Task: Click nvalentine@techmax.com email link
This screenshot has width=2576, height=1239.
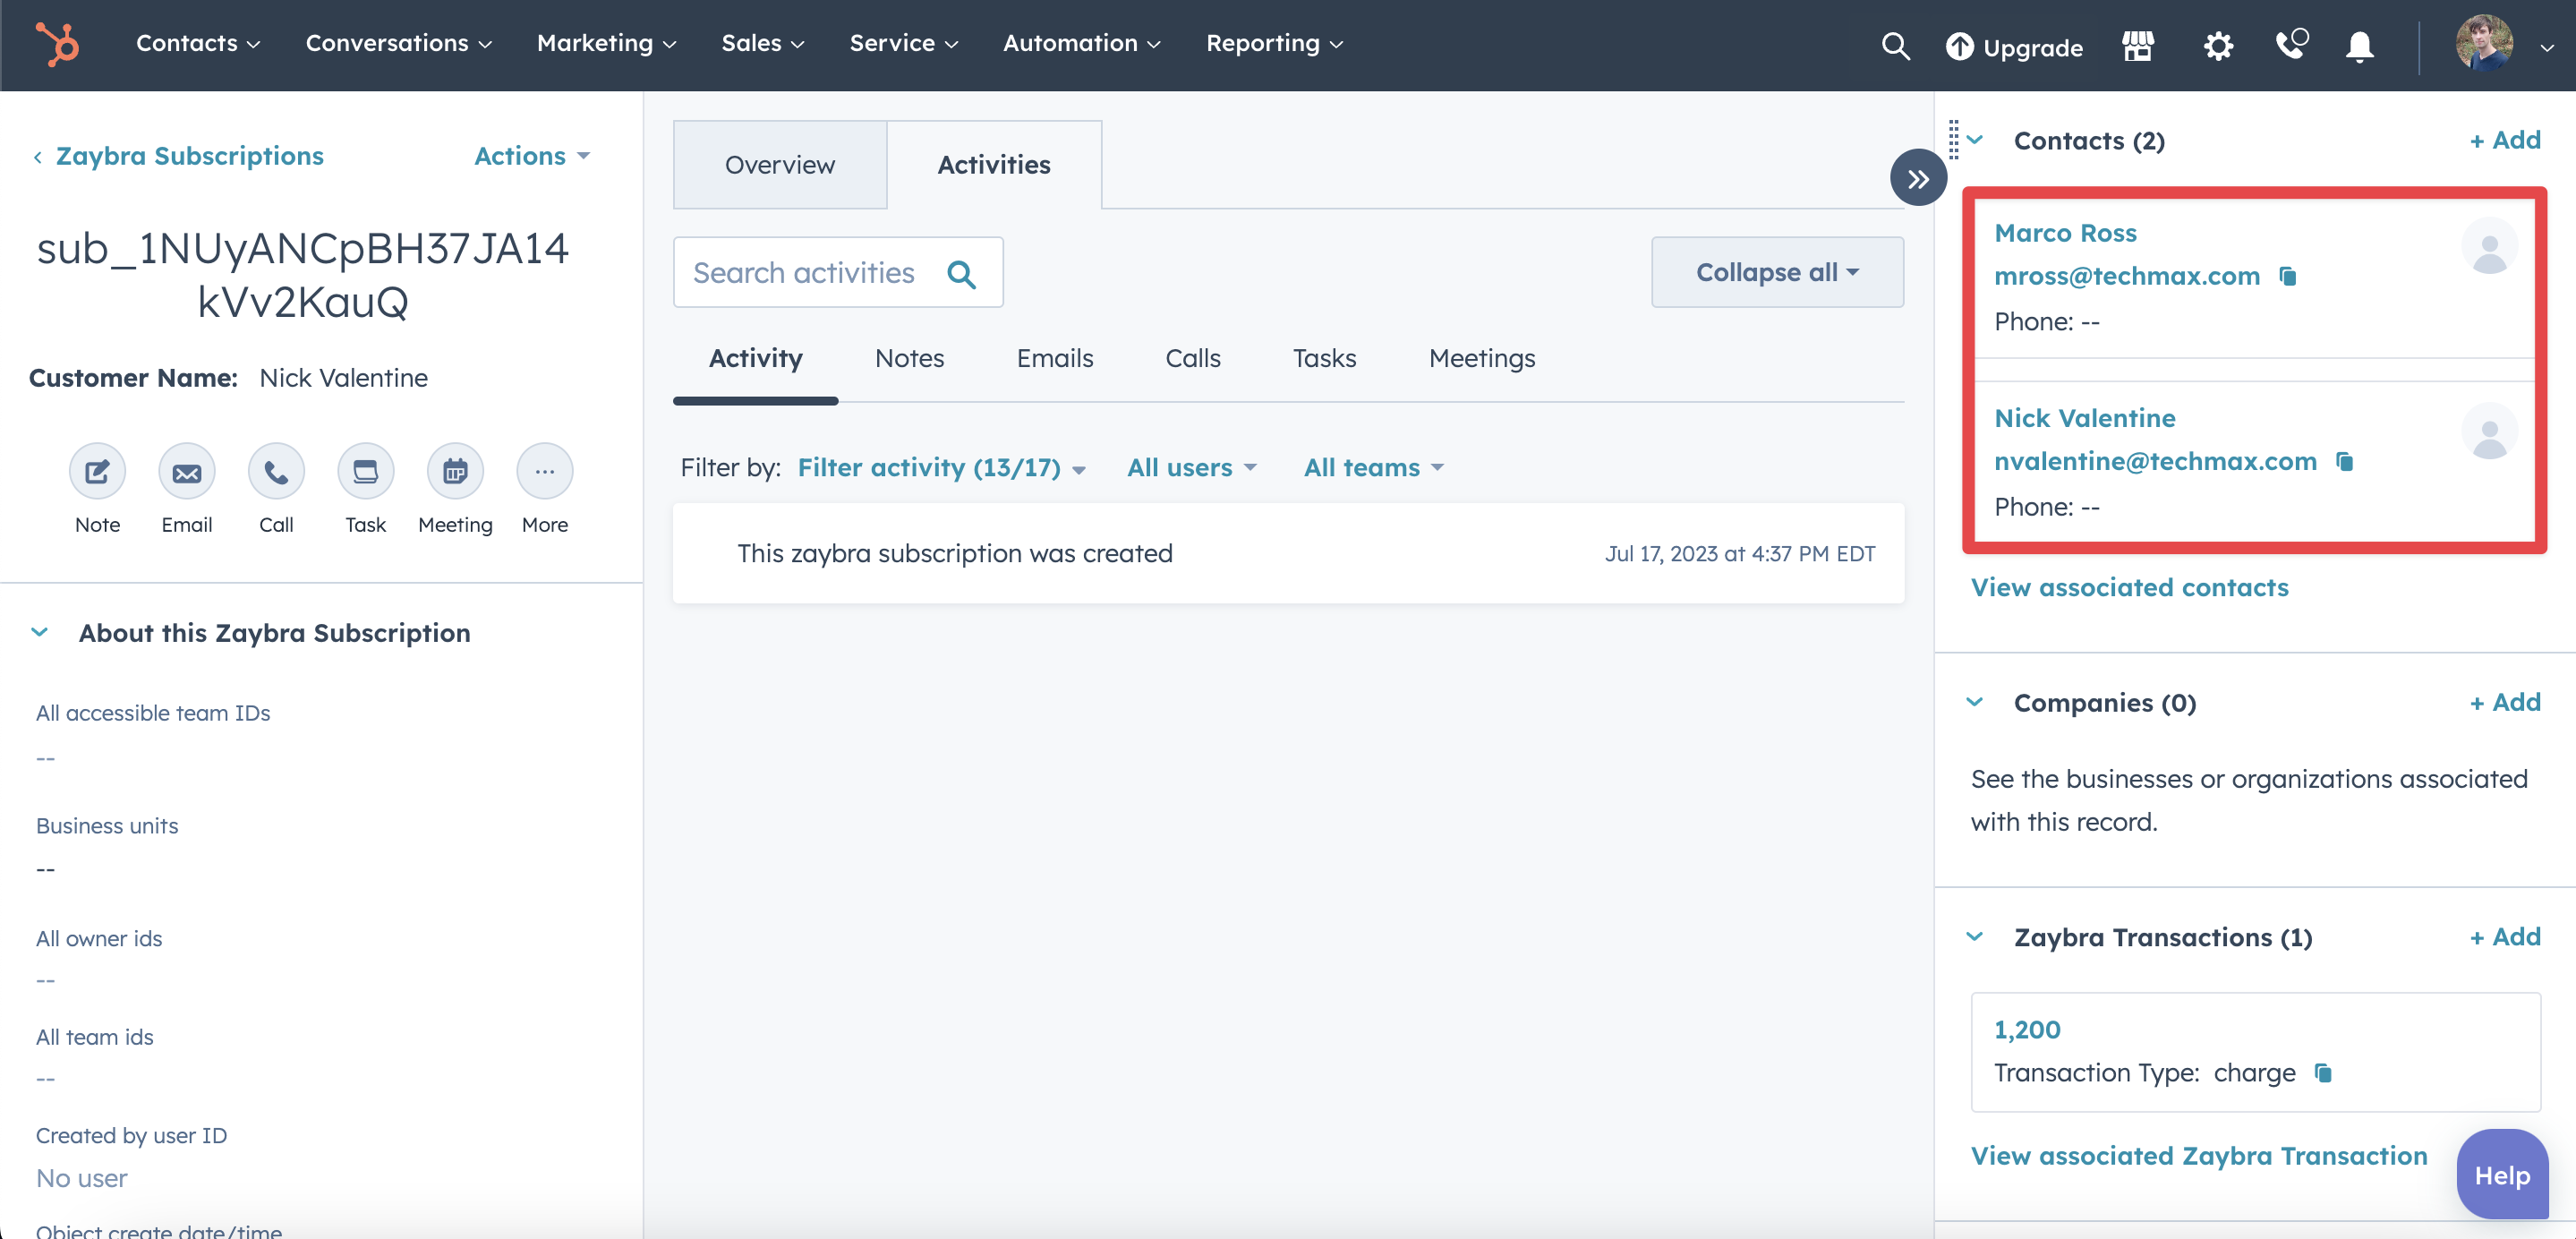Action: point(2155,461)
